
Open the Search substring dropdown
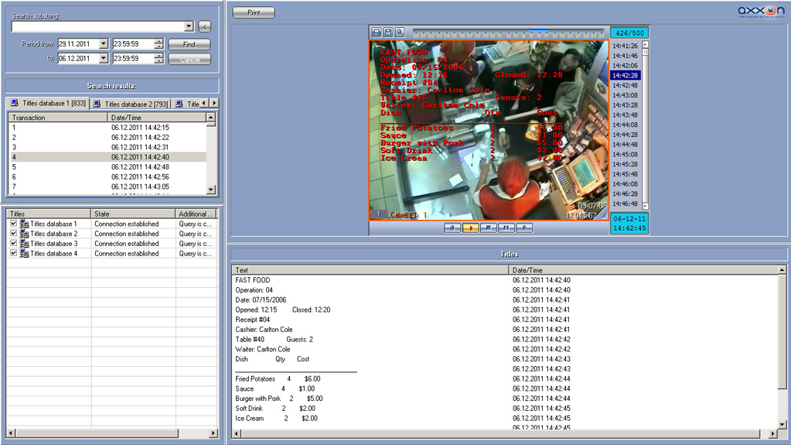point(189,27)
